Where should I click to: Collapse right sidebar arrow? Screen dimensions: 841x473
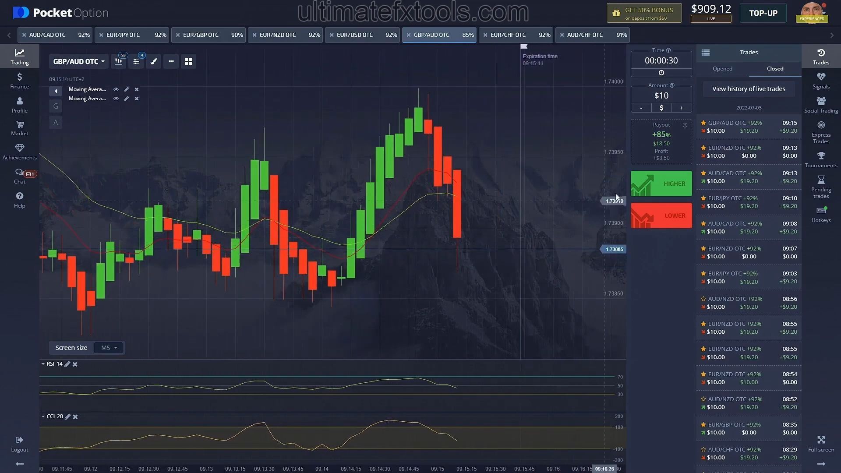tap(821, 464)
